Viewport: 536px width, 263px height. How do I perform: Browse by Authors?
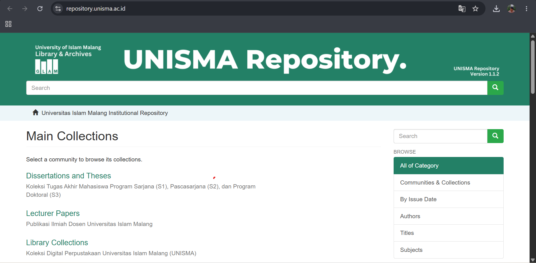tap(449, 216)
